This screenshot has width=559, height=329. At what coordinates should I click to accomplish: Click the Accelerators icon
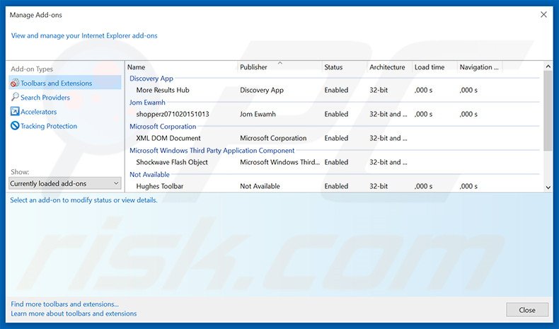(x=15, y=112)
